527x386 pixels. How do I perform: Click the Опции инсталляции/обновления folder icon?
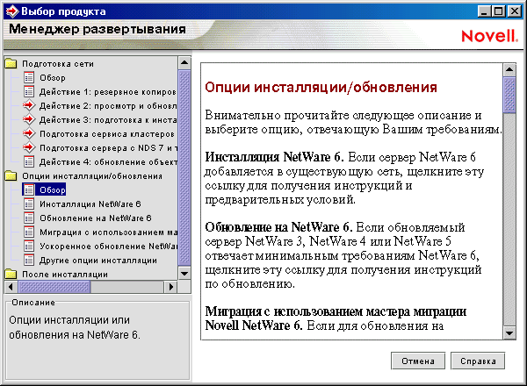point(11,175)
